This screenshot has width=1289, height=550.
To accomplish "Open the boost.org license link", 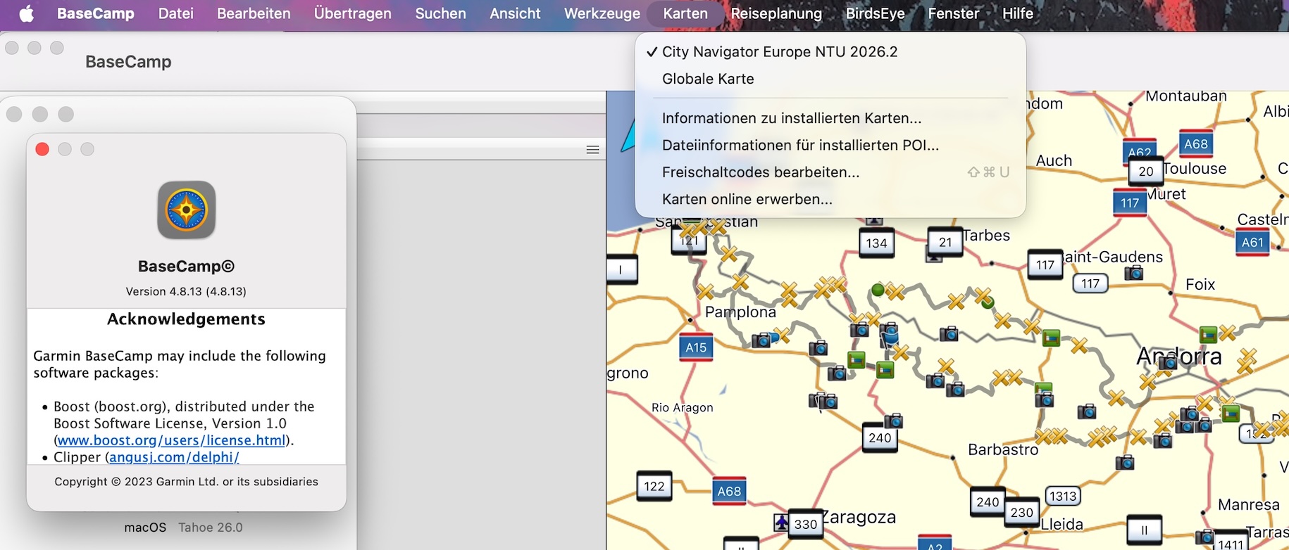I will (x=171, y=440).
